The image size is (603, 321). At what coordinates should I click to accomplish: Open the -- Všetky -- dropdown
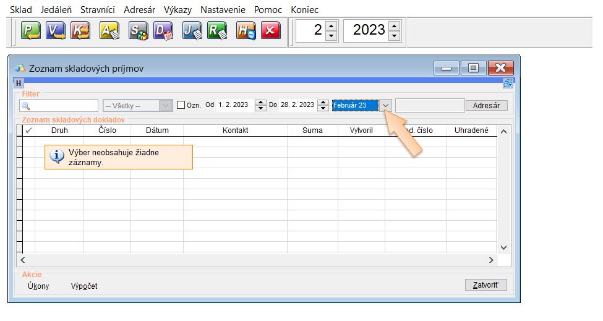pyautogui.click(x=165, y=106)
